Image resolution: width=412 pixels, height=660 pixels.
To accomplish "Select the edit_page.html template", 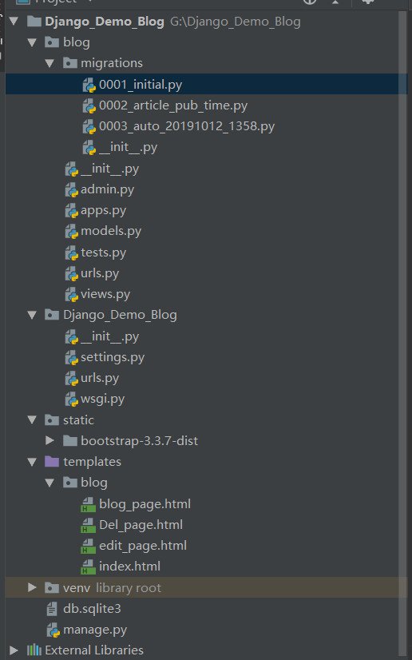I will click(x=143, y=546).
